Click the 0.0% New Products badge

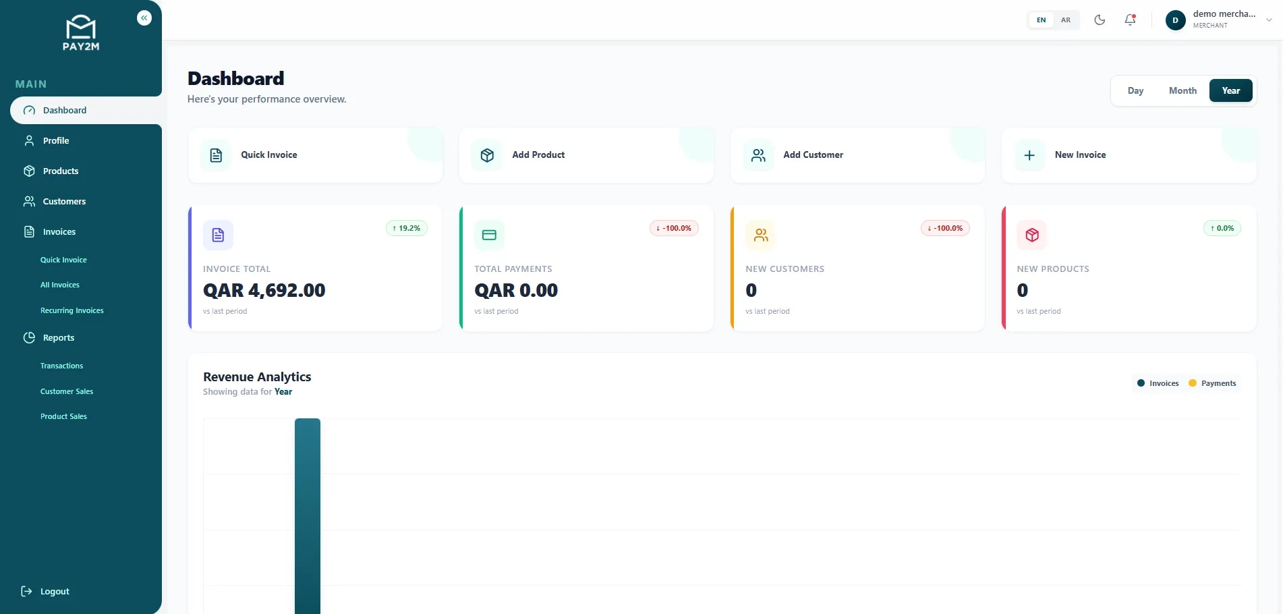pos(1222,228)
